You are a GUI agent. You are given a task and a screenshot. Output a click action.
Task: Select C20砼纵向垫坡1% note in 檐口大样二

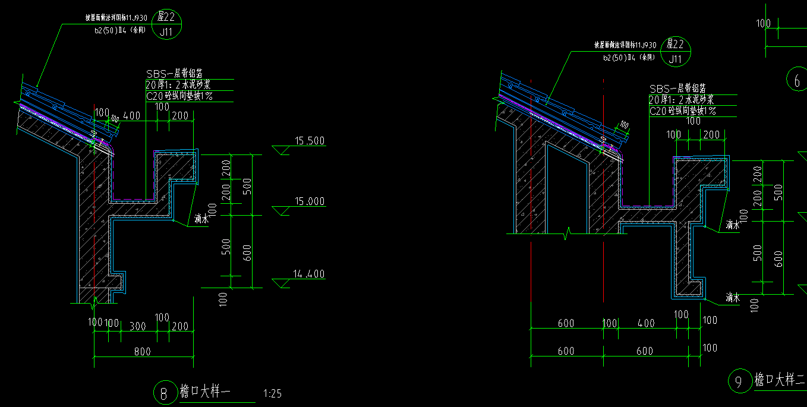point(682,111)
